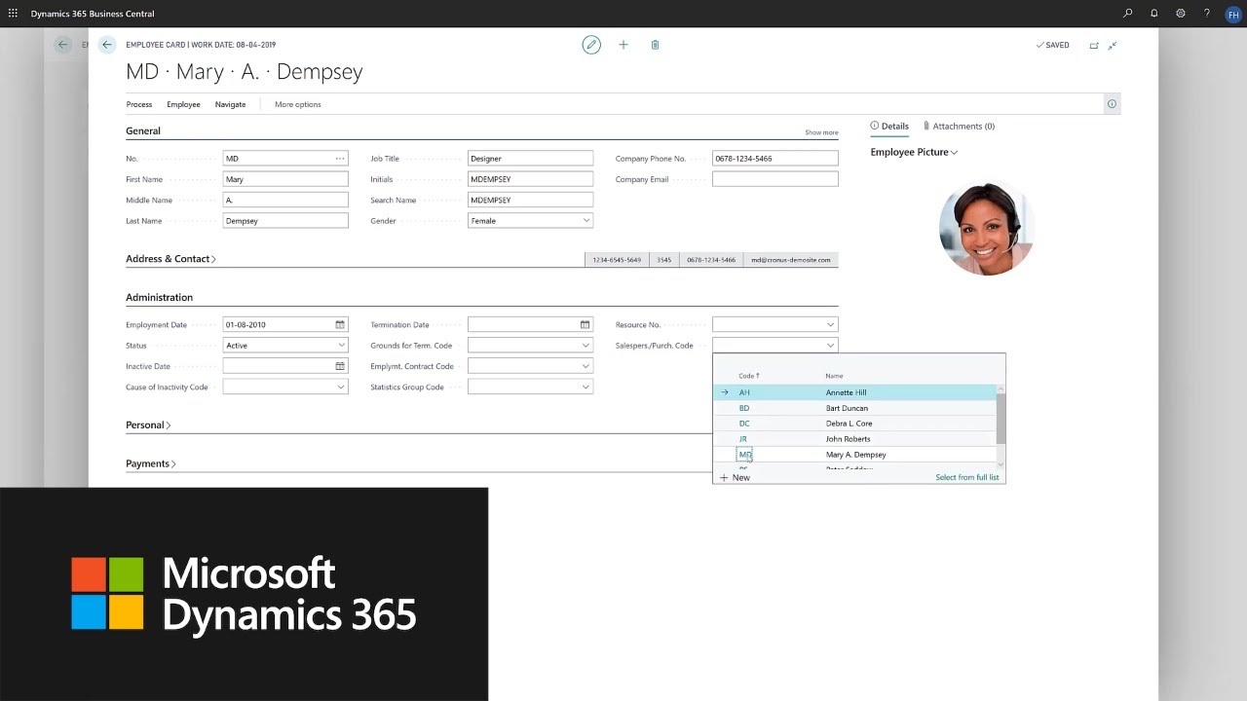The height and width of the screenshot is (701, 1247).
Task: Open the Navigate menu
Action: 230,104
